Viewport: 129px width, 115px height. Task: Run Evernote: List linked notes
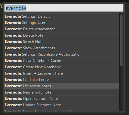coord(62,80)
